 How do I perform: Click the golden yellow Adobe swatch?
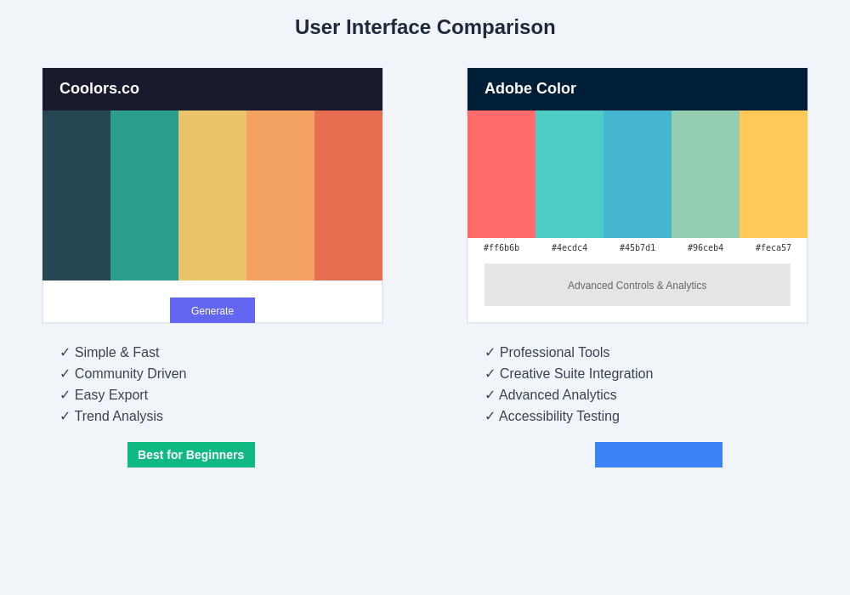coord(773,174)
